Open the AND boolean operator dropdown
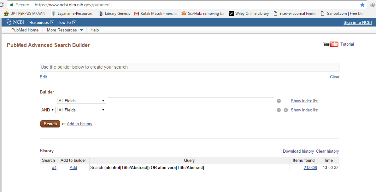This screenshot has height=192, width=376. pos(48,110)
